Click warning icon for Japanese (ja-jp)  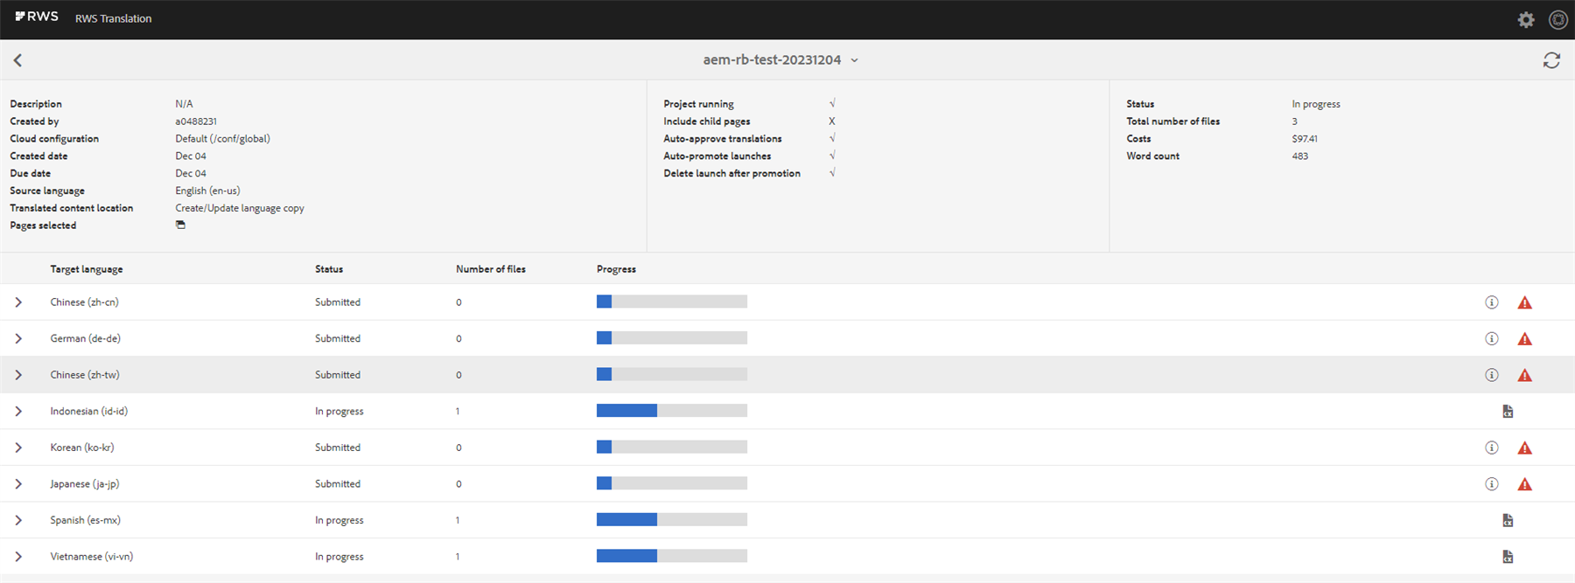[1525, 484]
